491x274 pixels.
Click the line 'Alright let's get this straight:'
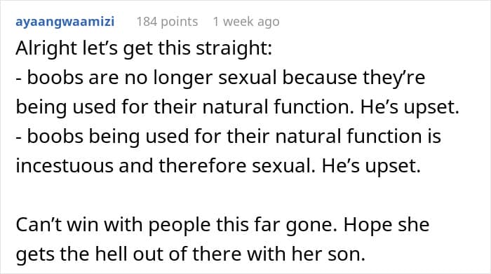[x=144, y=49]
